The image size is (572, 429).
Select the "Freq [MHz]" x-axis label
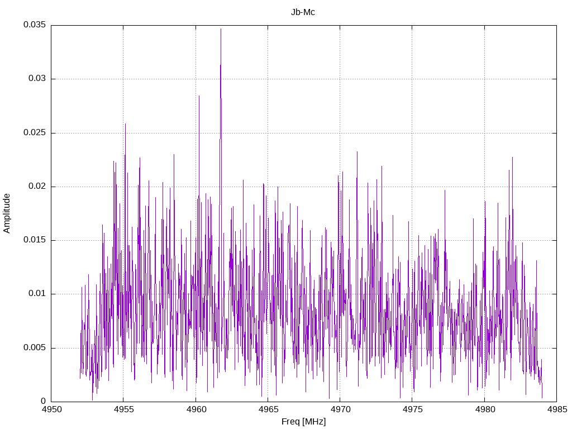(303, 422)
